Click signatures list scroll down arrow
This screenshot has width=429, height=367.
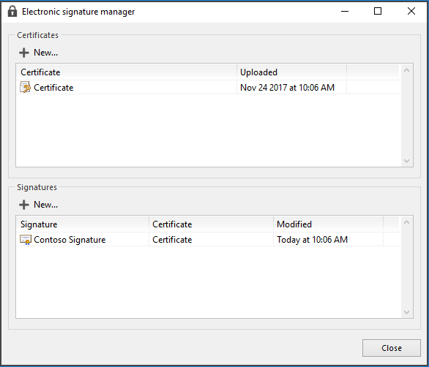pos(406,312)
